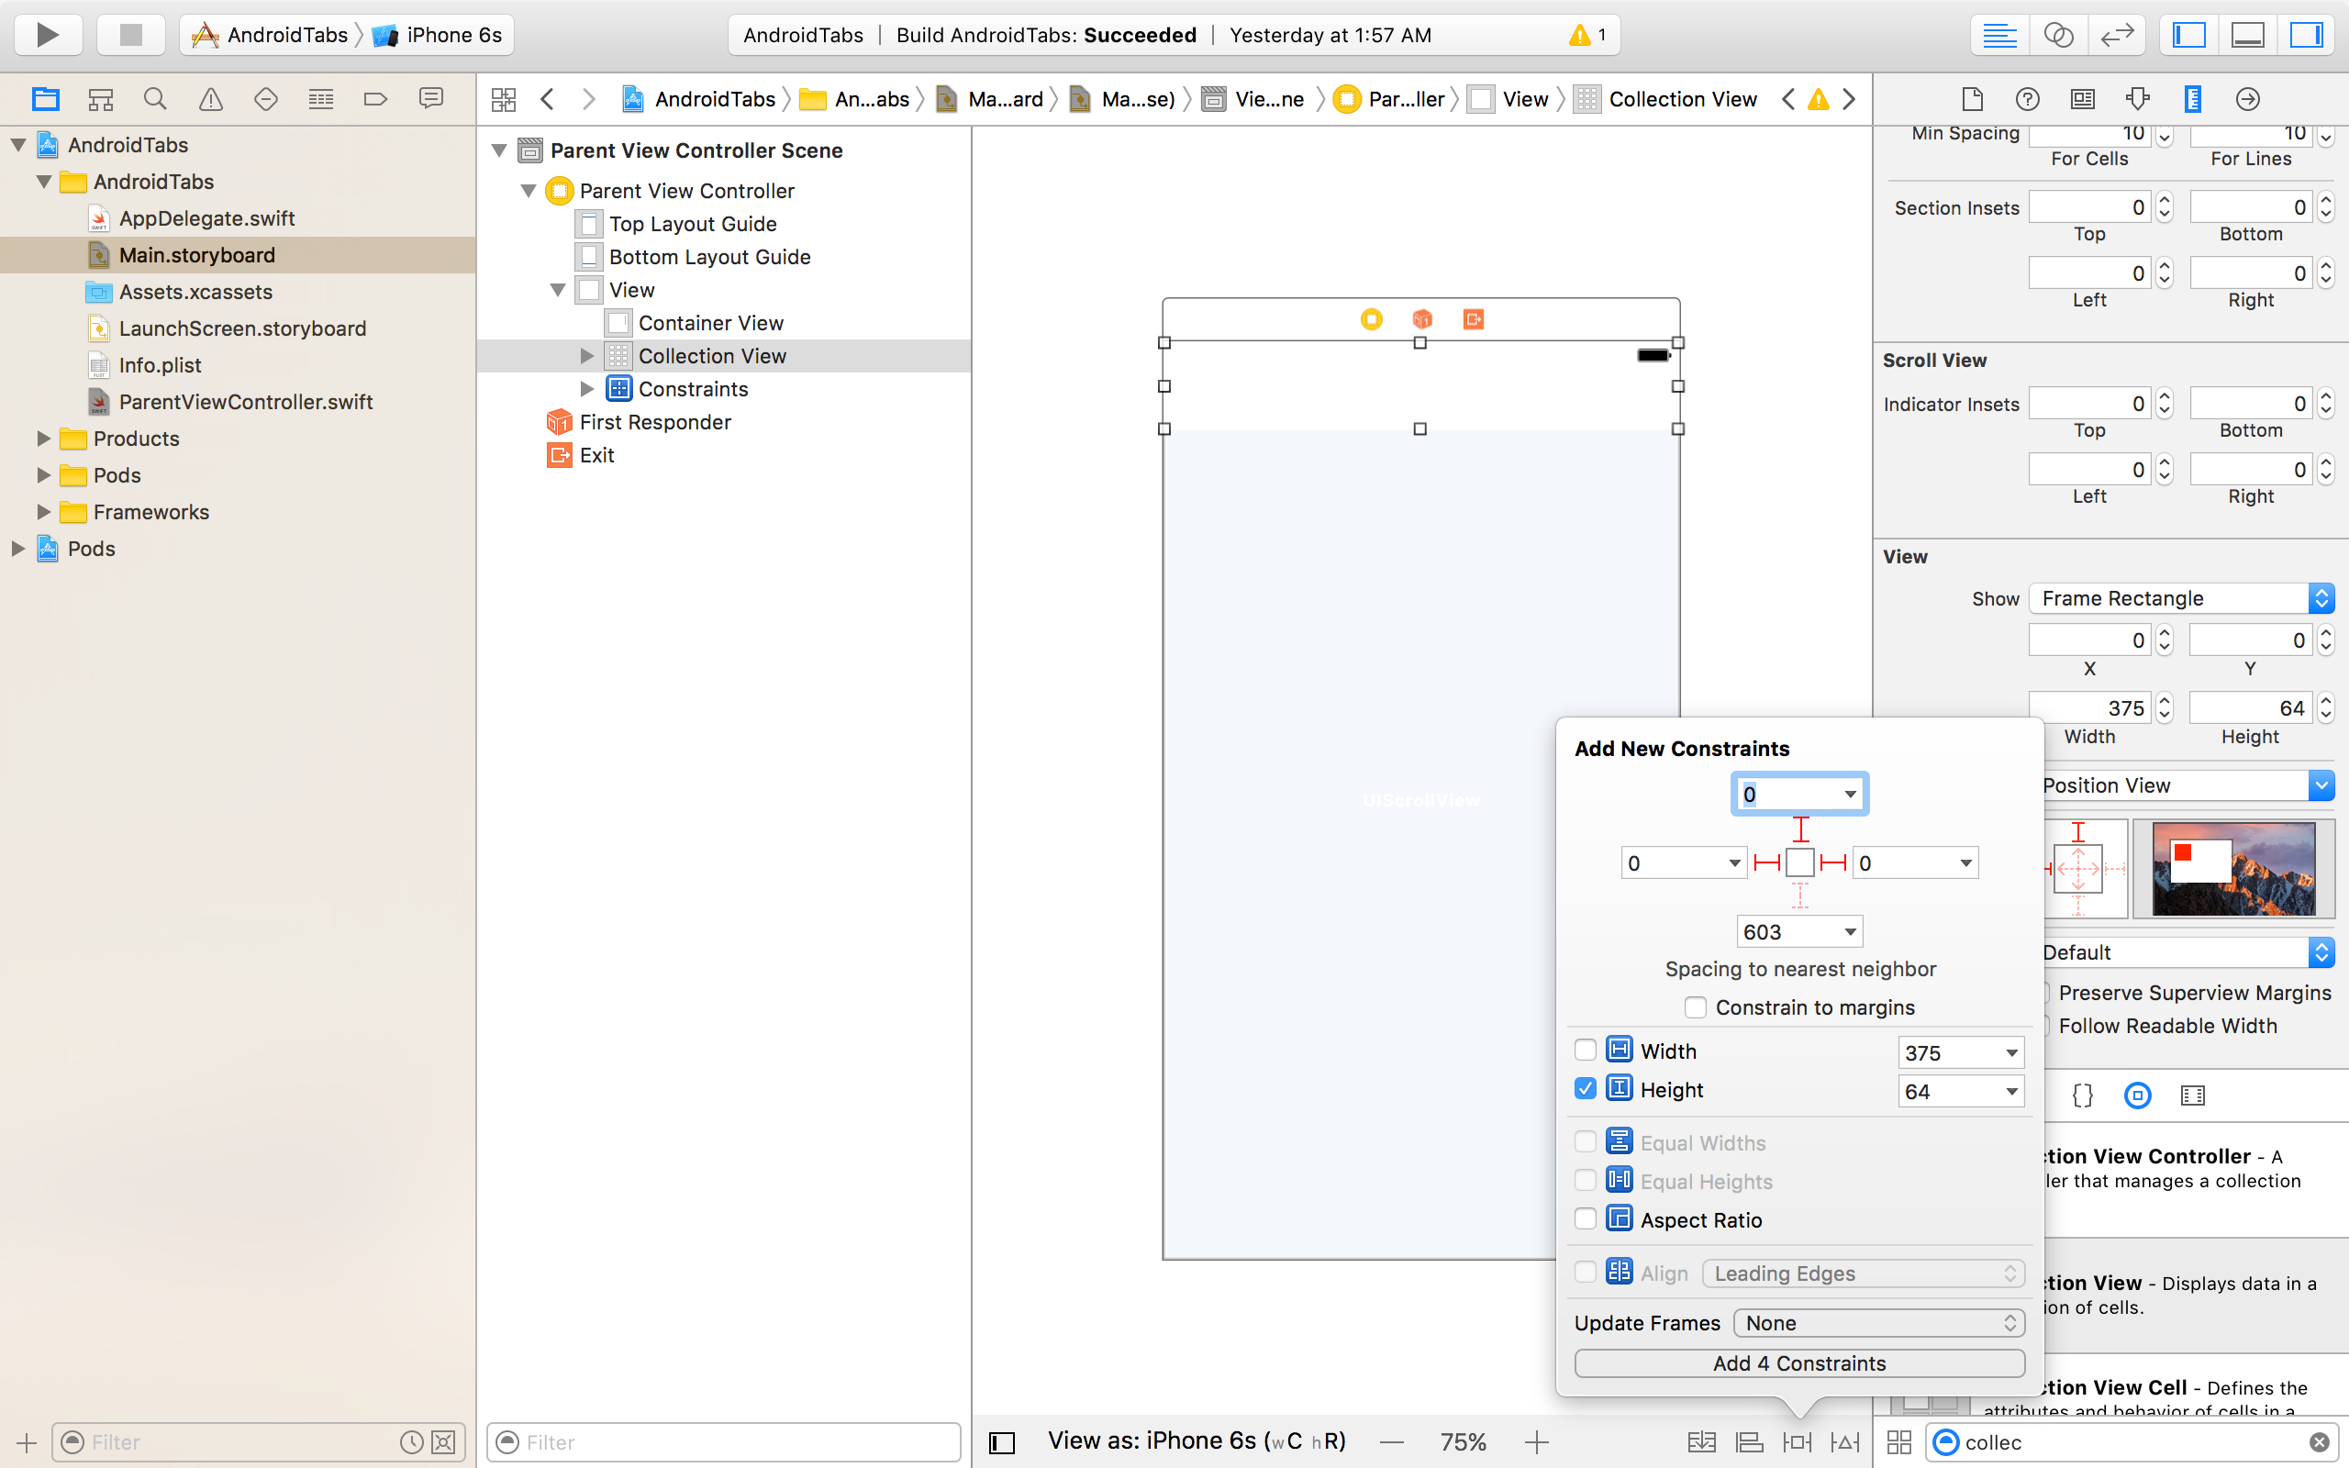Enable the Width constraint checkbox

[x=1586, y=1050]
